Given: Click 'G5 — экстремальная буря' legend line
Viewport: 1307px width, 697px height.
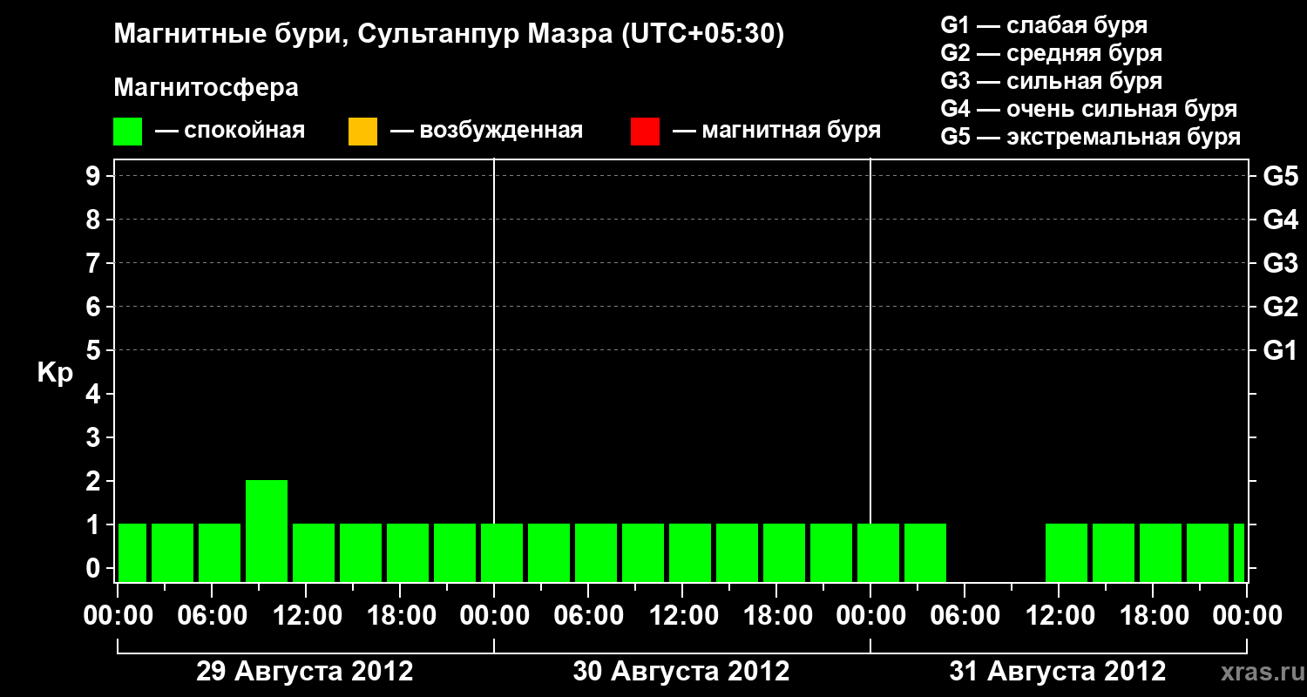Looking at the screenshot, I should point(1091,138).
